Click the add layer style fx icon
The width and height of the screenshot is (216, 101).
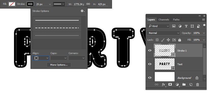(x=163, y=85)
